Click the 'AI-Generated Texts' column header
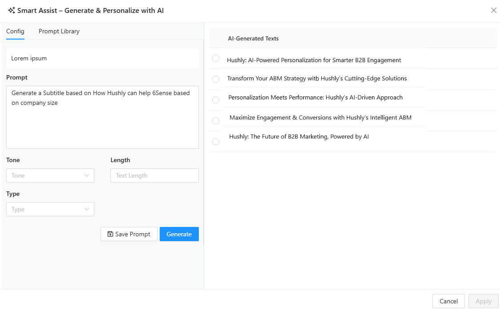 (253, 39)
